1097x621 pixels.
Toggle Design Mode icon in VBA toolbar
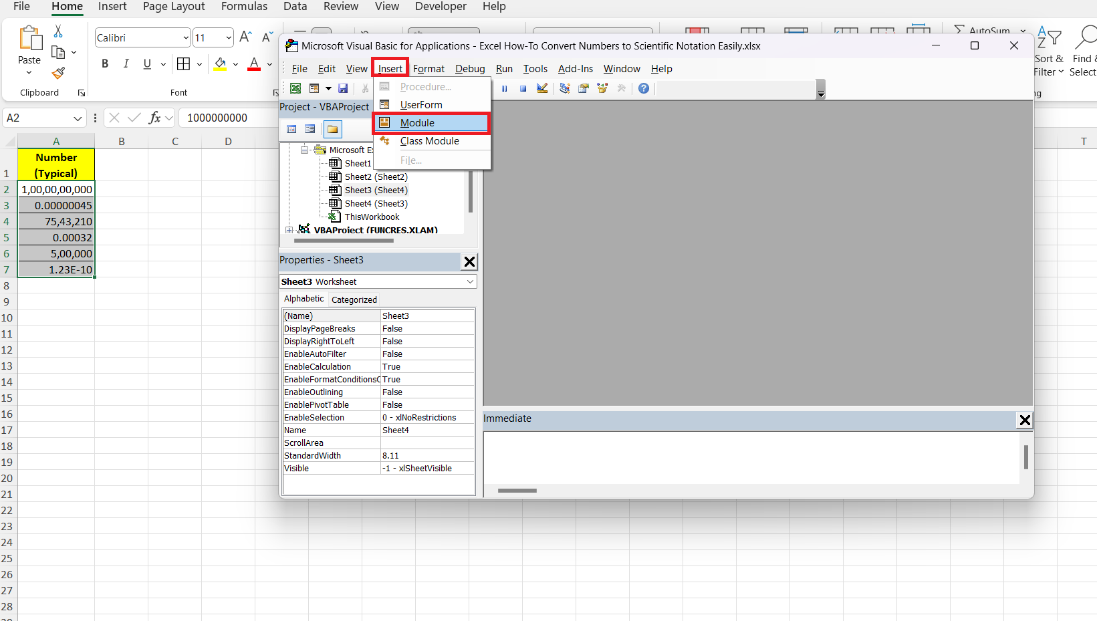pos(542,88)
